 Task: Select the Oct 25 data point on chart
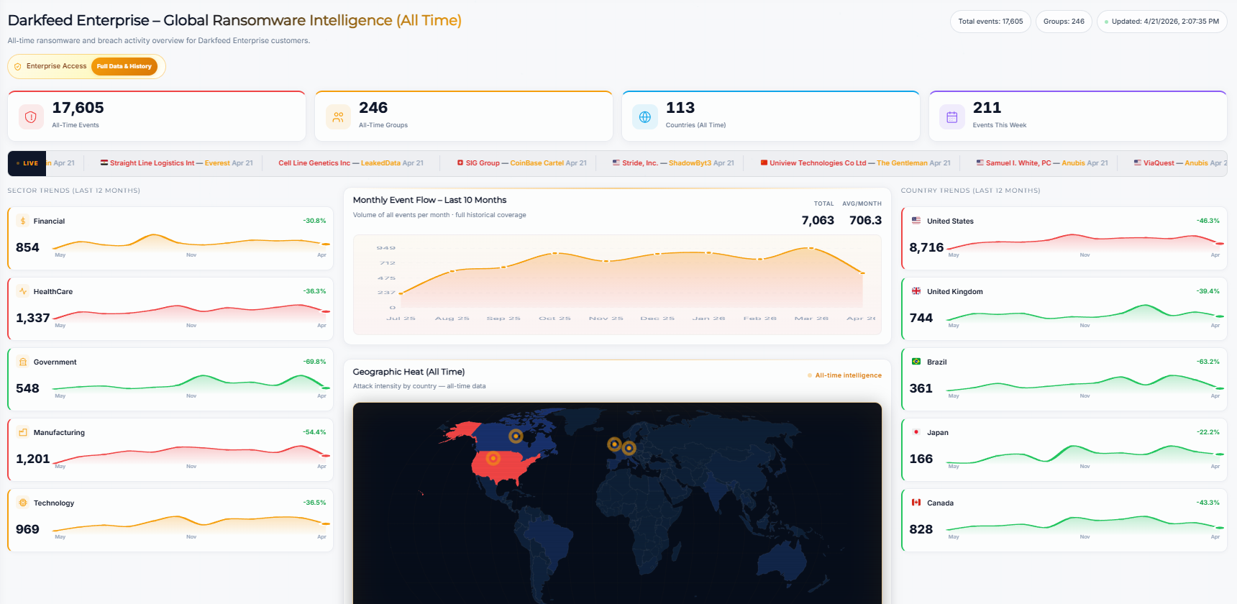pos(554,253)
